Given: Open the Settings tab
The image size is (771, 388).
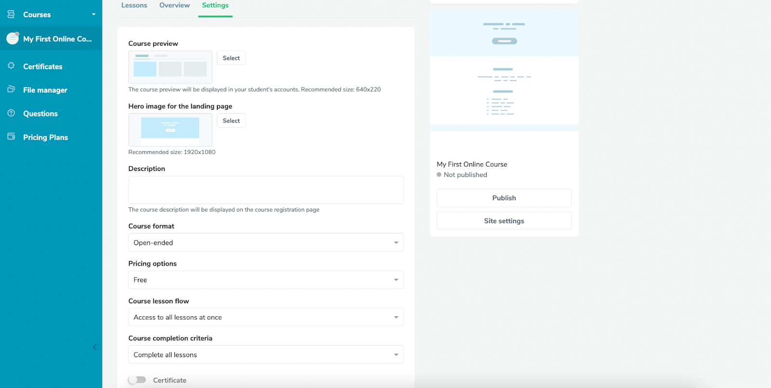Looking at the screenshot, I should click(215, 5).
